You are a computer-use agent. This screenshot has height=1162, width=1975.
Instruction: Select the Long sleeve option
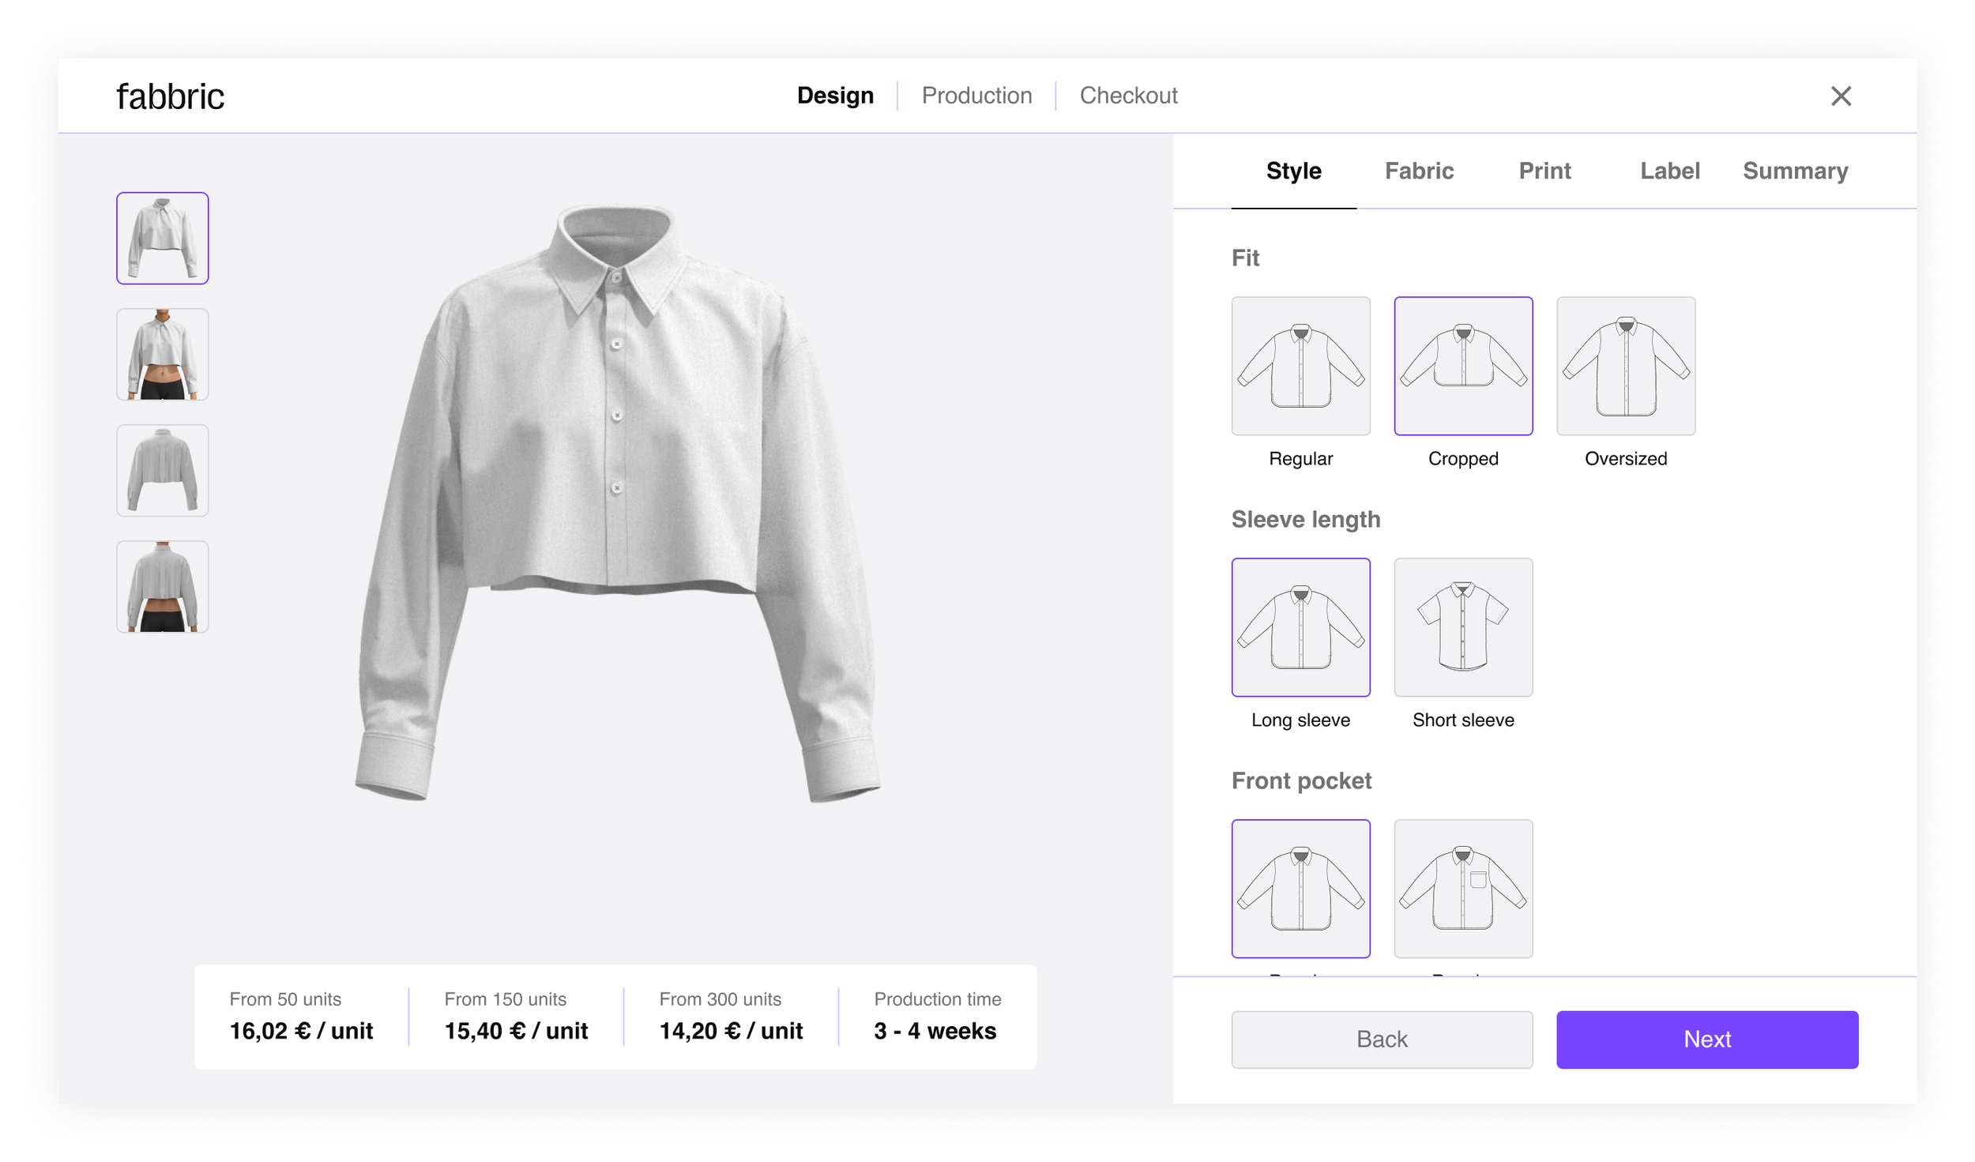click(1300, 627)
